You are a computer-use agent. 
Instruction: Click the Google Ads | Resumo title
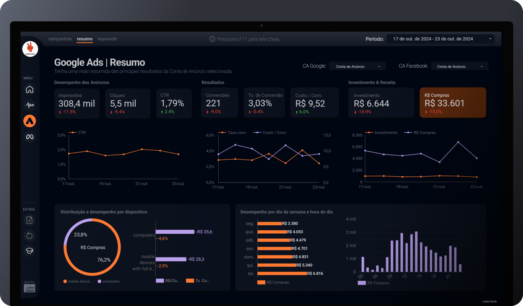click(x=99, y=62)
